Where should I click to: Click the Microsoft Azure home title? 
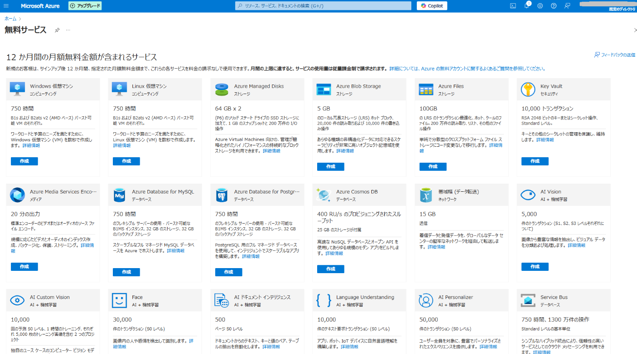tap(41, 6)
